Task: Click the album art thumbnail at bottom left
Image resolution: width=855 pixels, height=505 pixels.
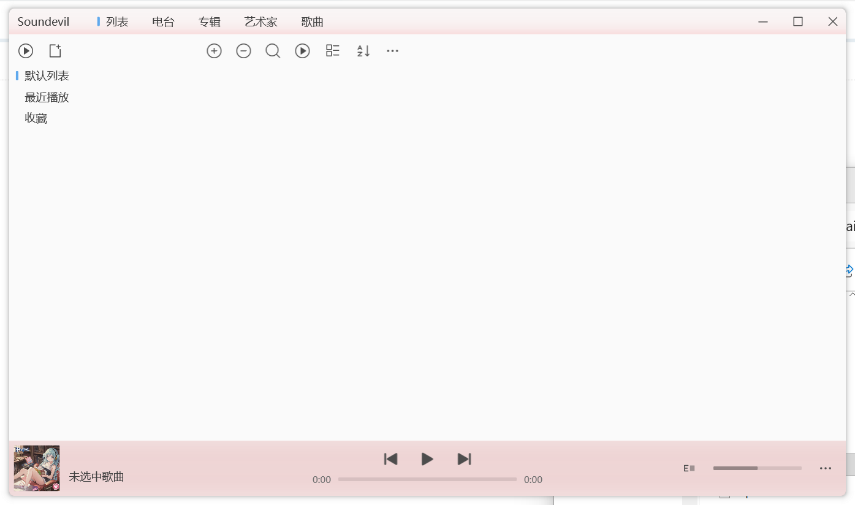Action: pyautogui.click(x=37, y=468)
